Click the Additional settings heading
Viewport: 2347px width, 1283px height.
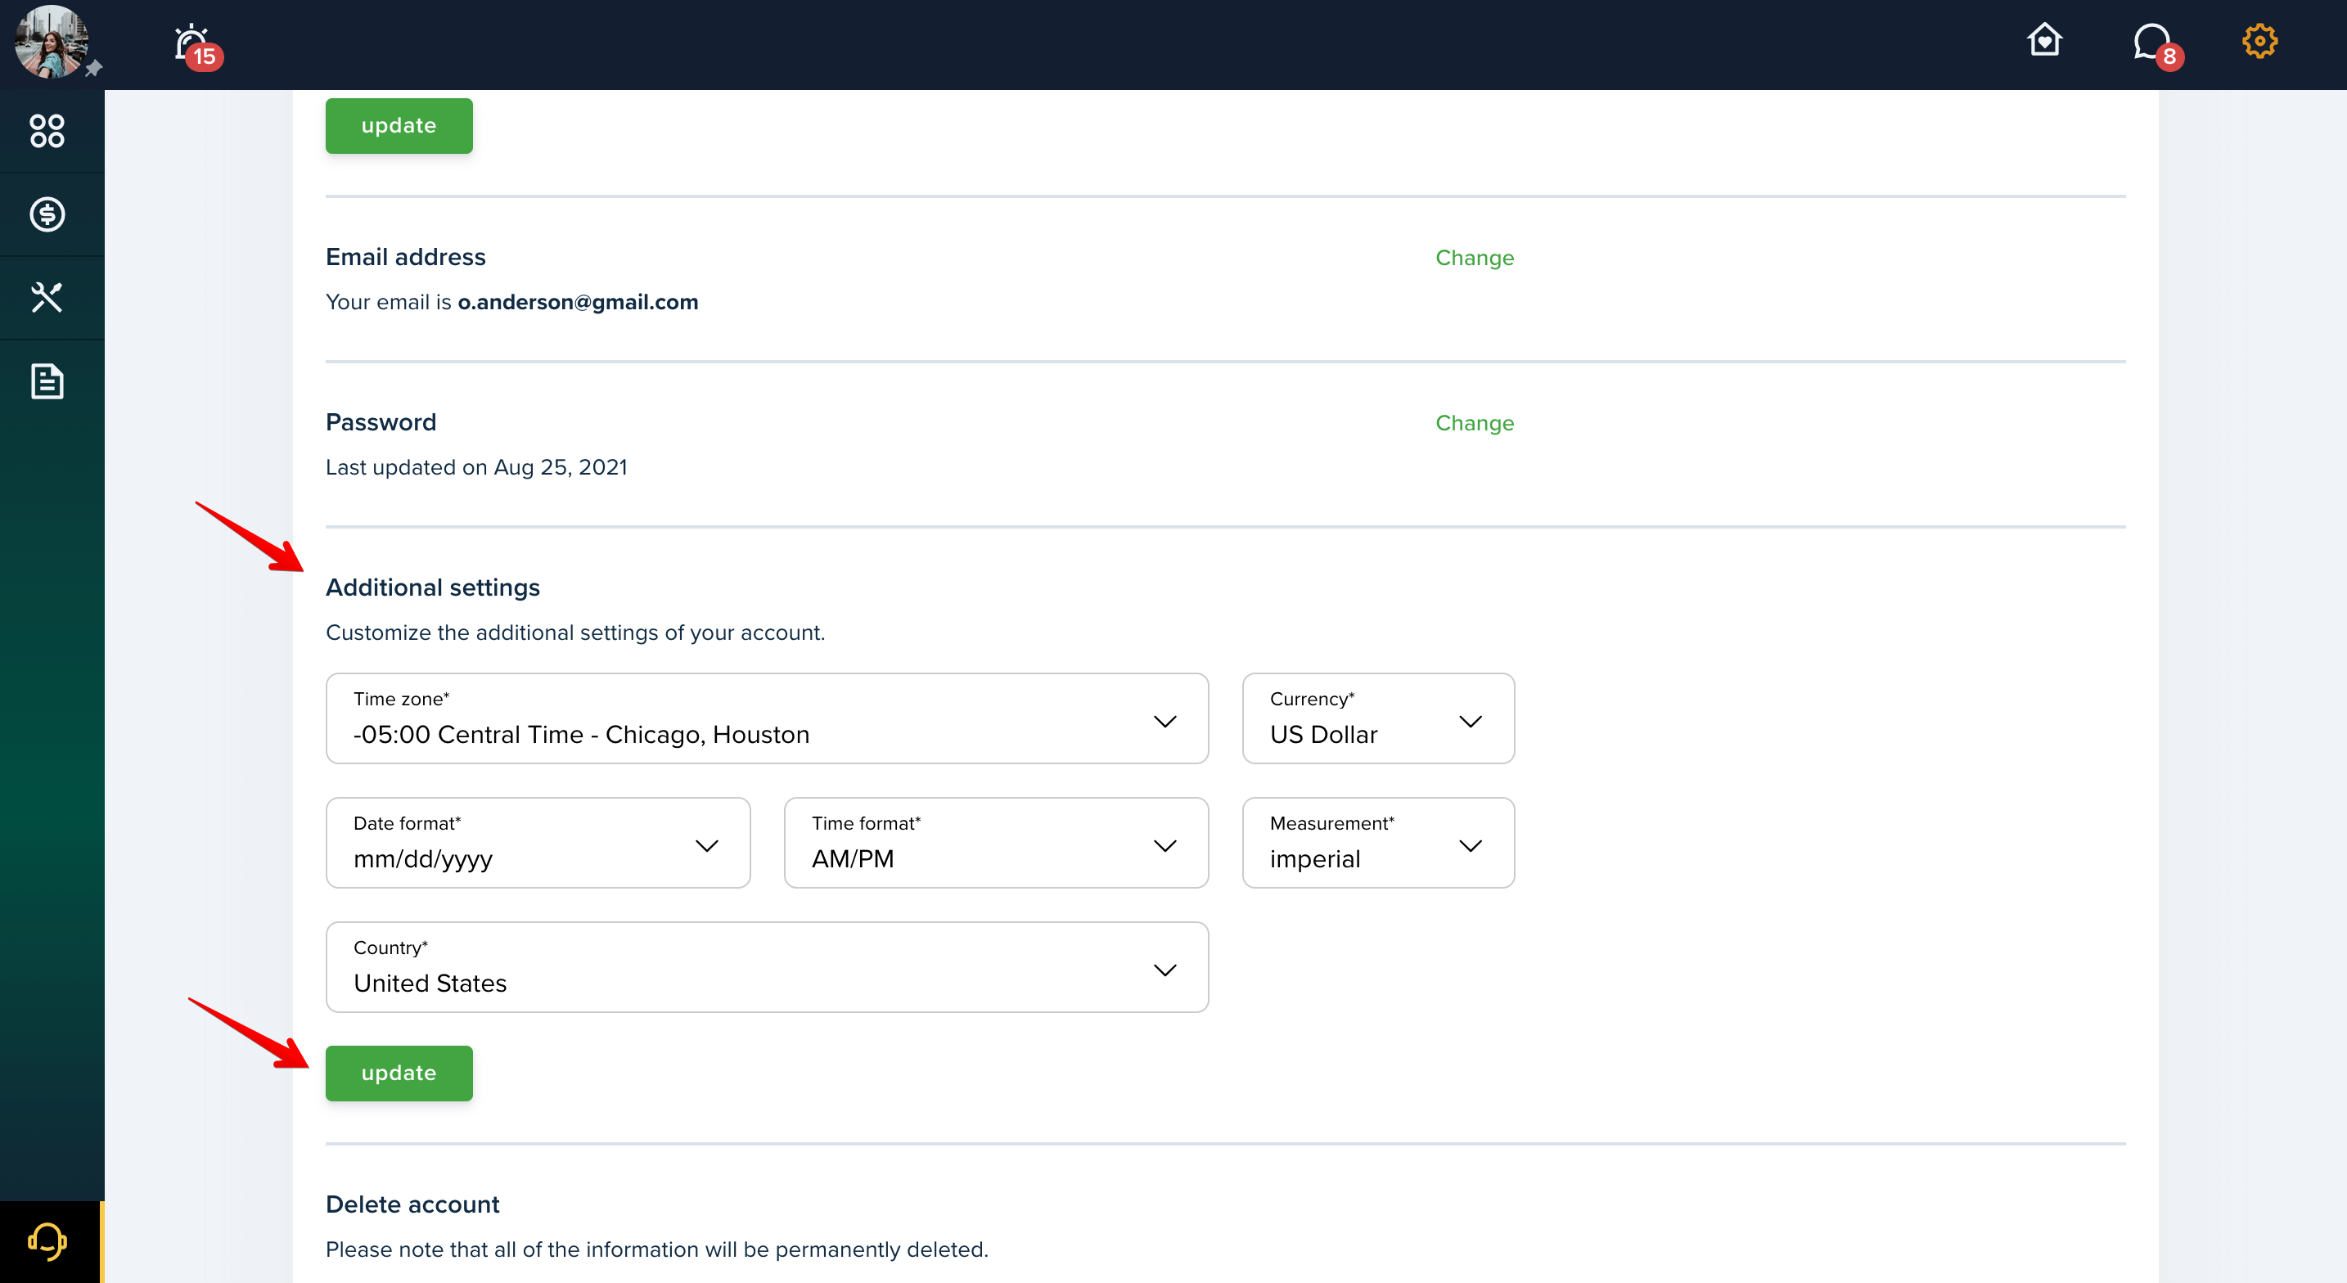coord(433,587)
